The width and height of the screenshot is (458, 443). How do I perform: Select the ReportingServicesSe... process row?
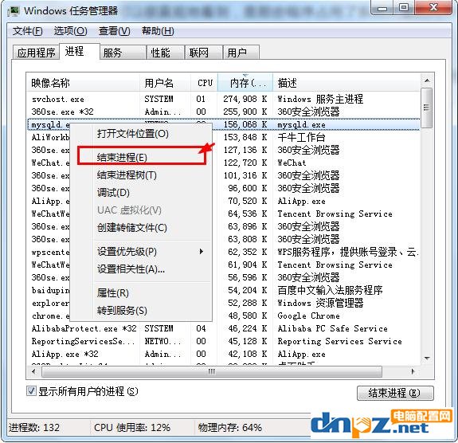coord(224,341)
